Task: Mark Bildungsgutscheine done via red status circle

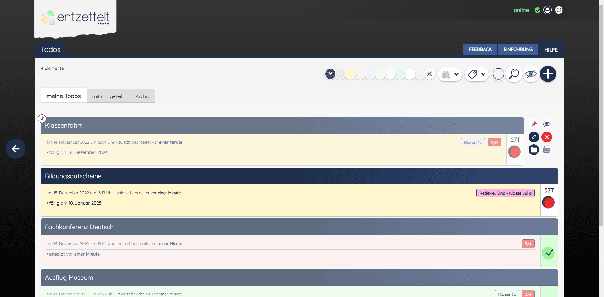Action: click(548, 203)
